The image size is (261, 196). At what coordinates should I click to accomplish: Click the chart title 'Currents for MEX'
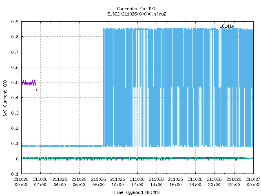pos(137,9)
